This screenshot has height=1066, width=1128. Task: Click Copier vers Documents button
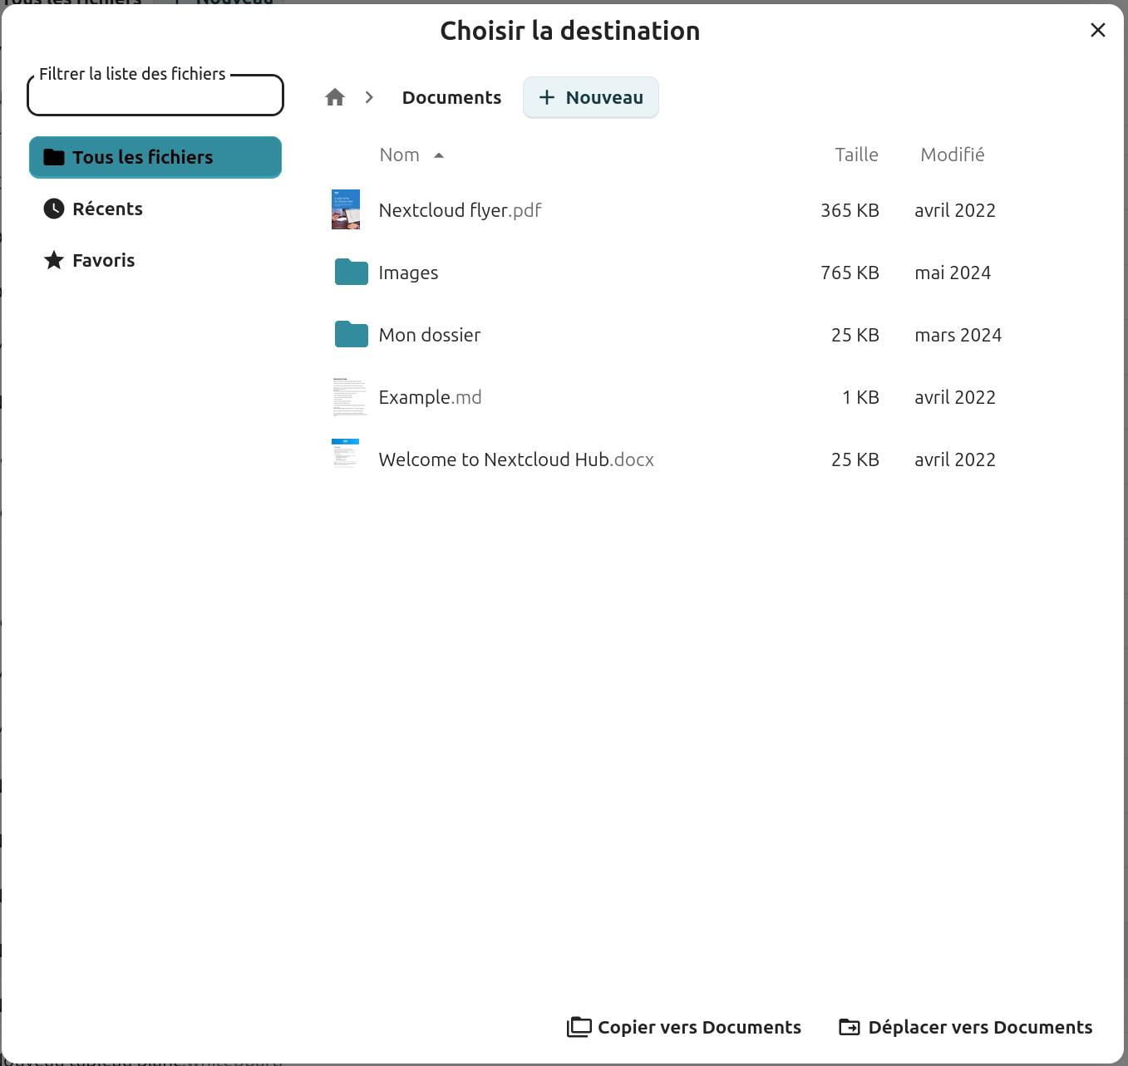pyautogui.click(x=683, y=1027)
